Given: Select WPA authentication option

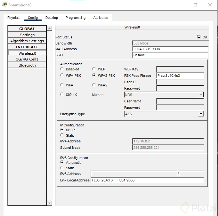Looking at the screenshot, I should pyautogui.click(x=62, y=85).
